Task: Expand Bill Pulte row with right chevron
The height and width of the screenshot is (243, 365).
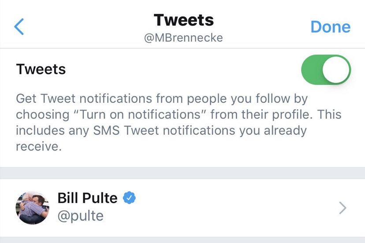Action: click(x=343, y=208)
